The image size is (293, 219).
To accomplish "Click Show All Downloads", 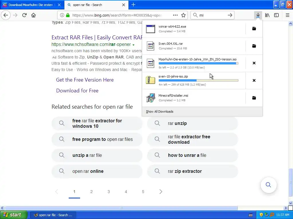I will tap(160, 111).
